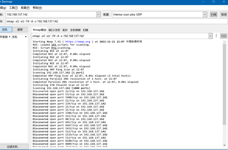Click the target field with 192.168.137.142
This screenshot has width=228, height=150.
pos(51,14)
